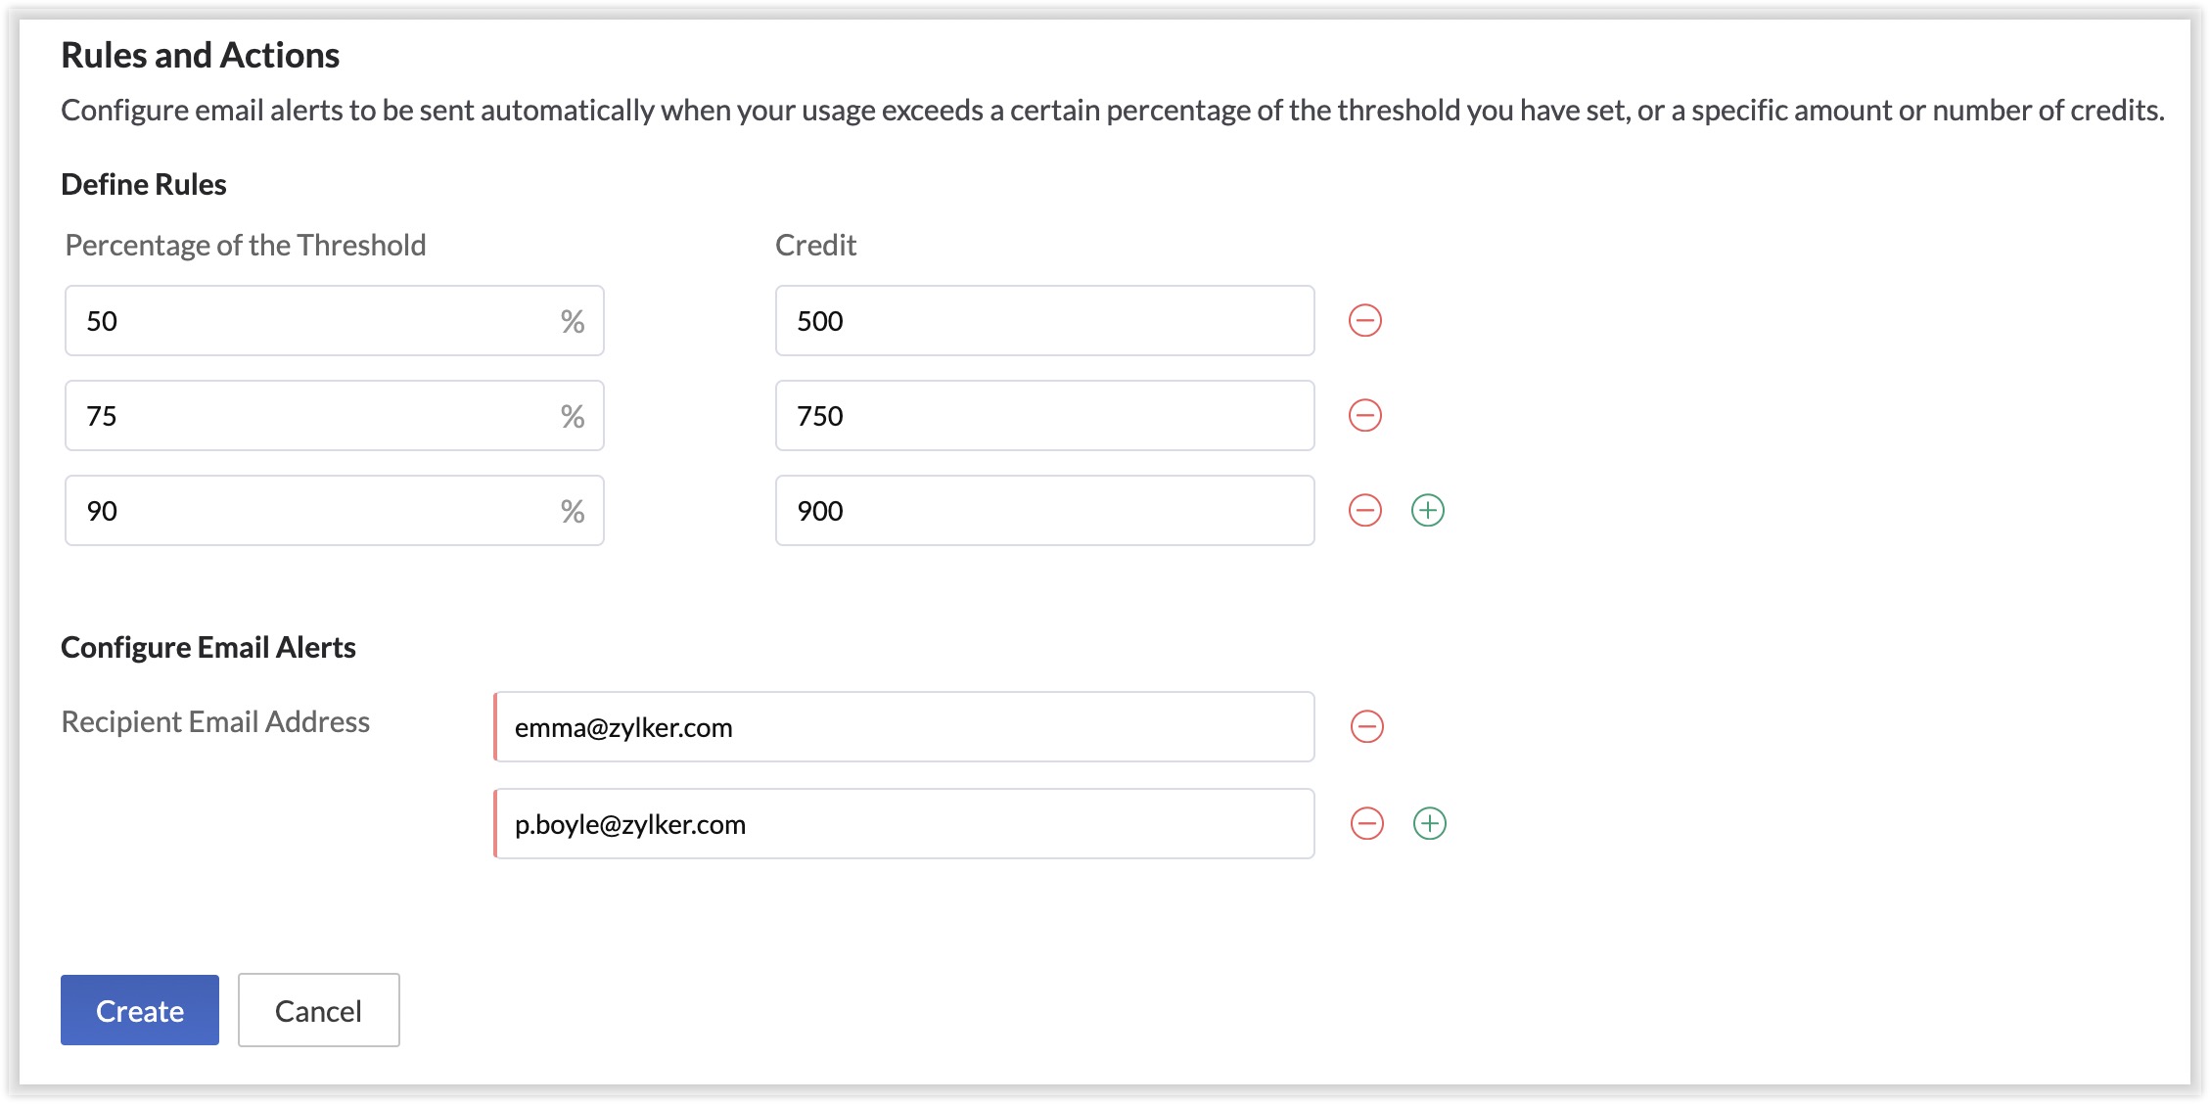Cancel the rule configuration
Viewport: 2210px width, 1104px height.
click(318, 1010)
